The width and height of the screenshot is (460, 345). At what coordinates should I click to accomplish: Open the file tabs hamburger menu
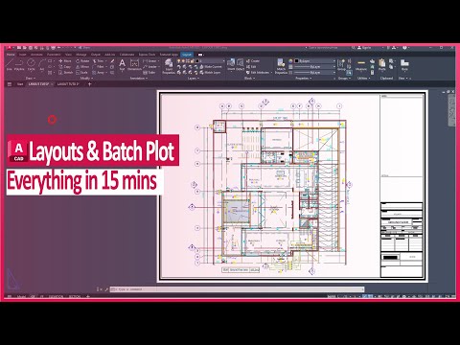[x=10, y=84]
